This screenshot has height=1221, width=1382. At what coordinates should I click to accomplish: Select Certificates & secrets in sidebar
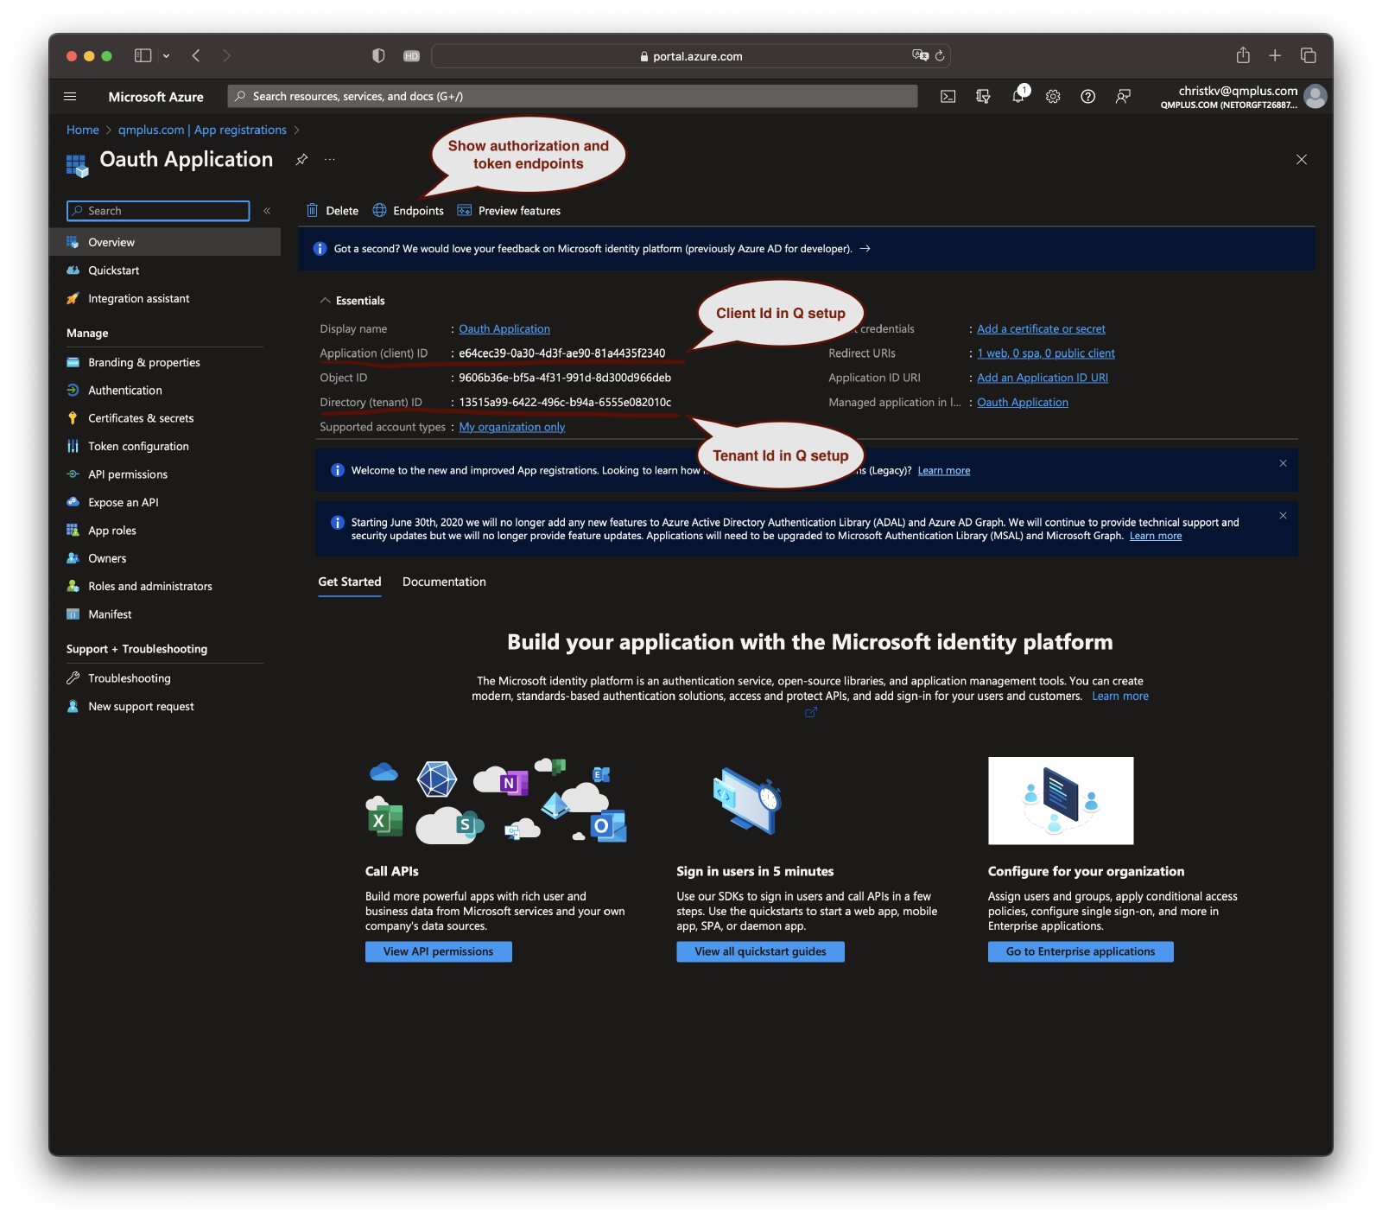[x=141, y=418]
